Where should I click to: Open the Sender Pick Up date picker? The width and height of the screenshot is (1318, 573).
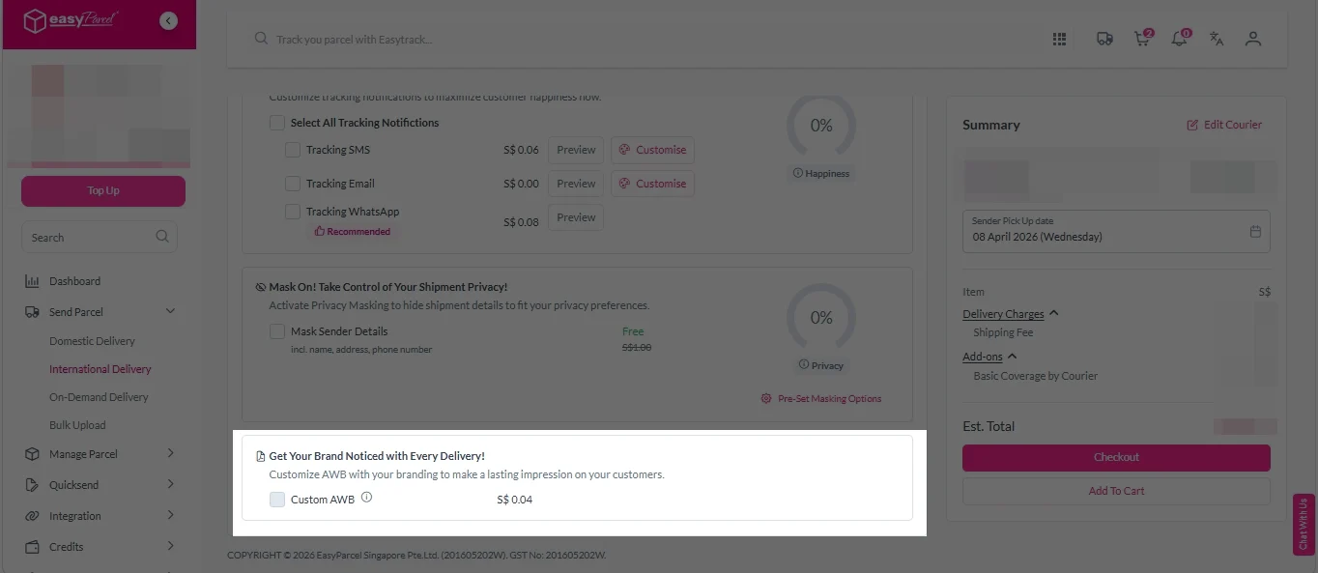click(x=1116, y=231)
